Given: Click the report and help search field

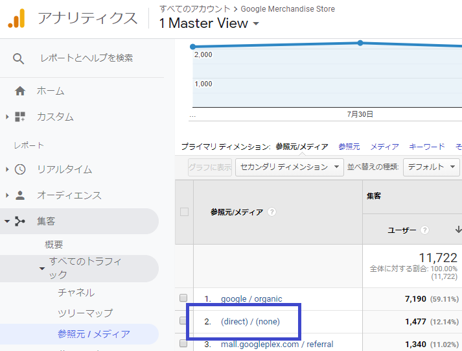Looking at the screenshot, I should coord(87,58).
